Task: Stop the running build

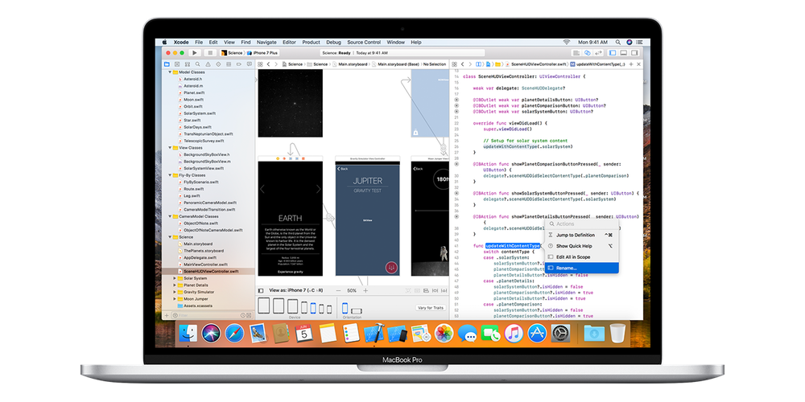Action: click(x=209, y=53)
